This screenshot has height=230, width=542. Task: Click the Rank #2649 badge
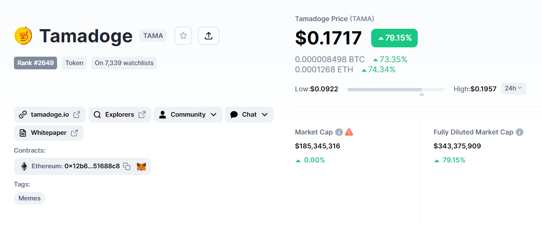pos(36,63)
